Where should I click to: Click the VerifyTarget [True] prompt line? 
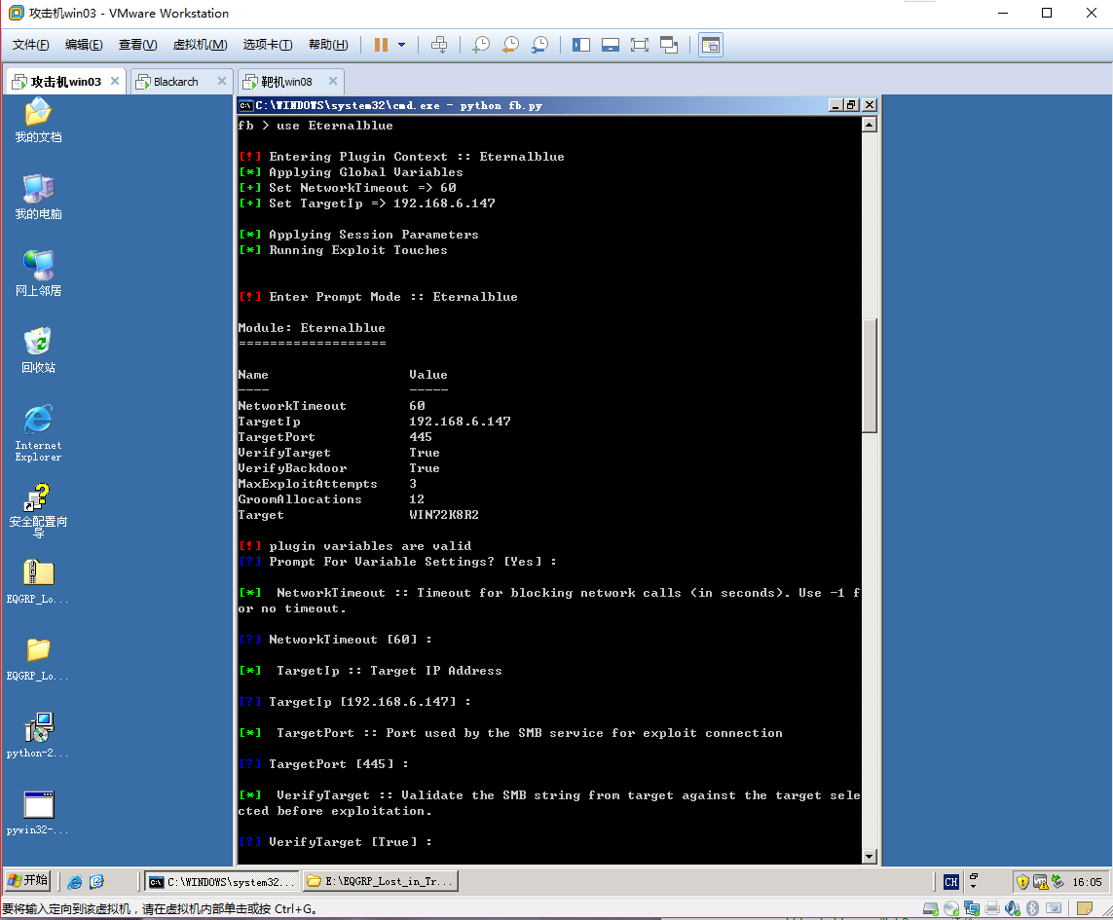[335, 842]
